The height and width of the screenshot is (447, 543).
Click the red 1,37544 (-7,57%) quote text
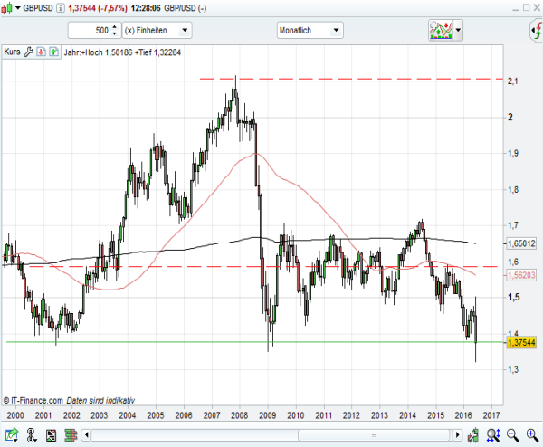pos(98,8)
